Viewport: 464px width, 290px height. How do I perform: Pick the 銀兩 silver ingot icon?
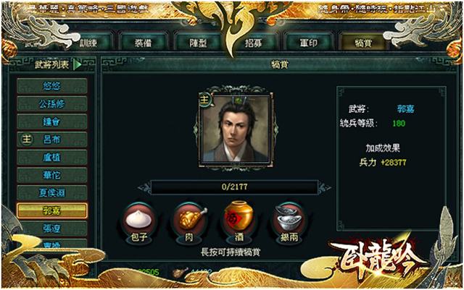click(x=289, y=222)
